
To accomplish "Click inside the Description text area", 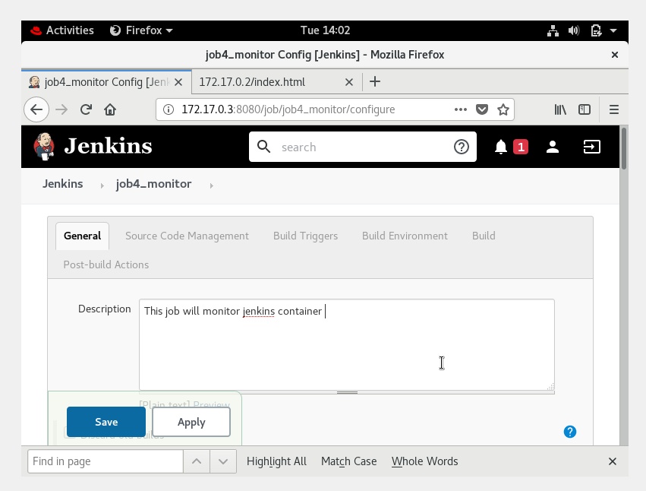I will click(x=346, y=344).
